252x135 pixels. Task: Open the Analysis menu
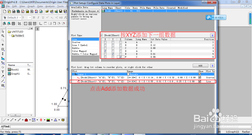pyautogui.click(x=50, y=6)
